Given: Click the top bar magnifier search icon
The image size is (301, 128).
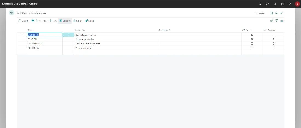Looking at the screenshot, I should pos(267,4).
